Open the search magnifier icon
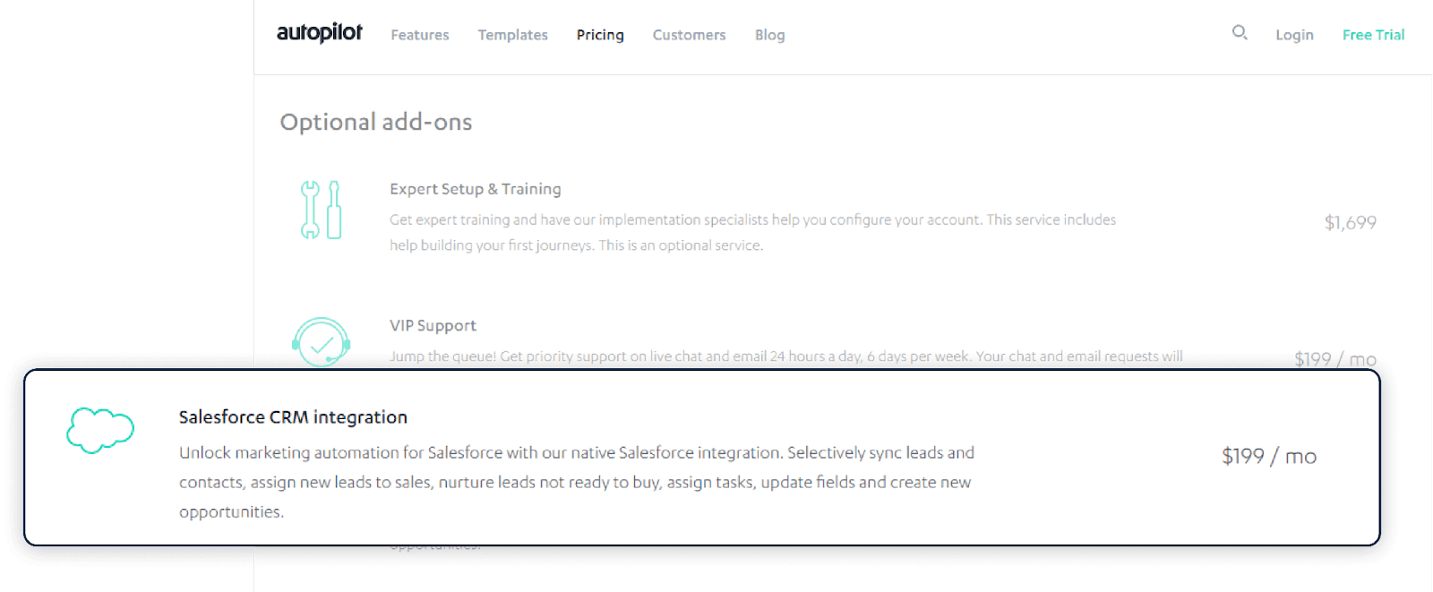 [1240, 33]
